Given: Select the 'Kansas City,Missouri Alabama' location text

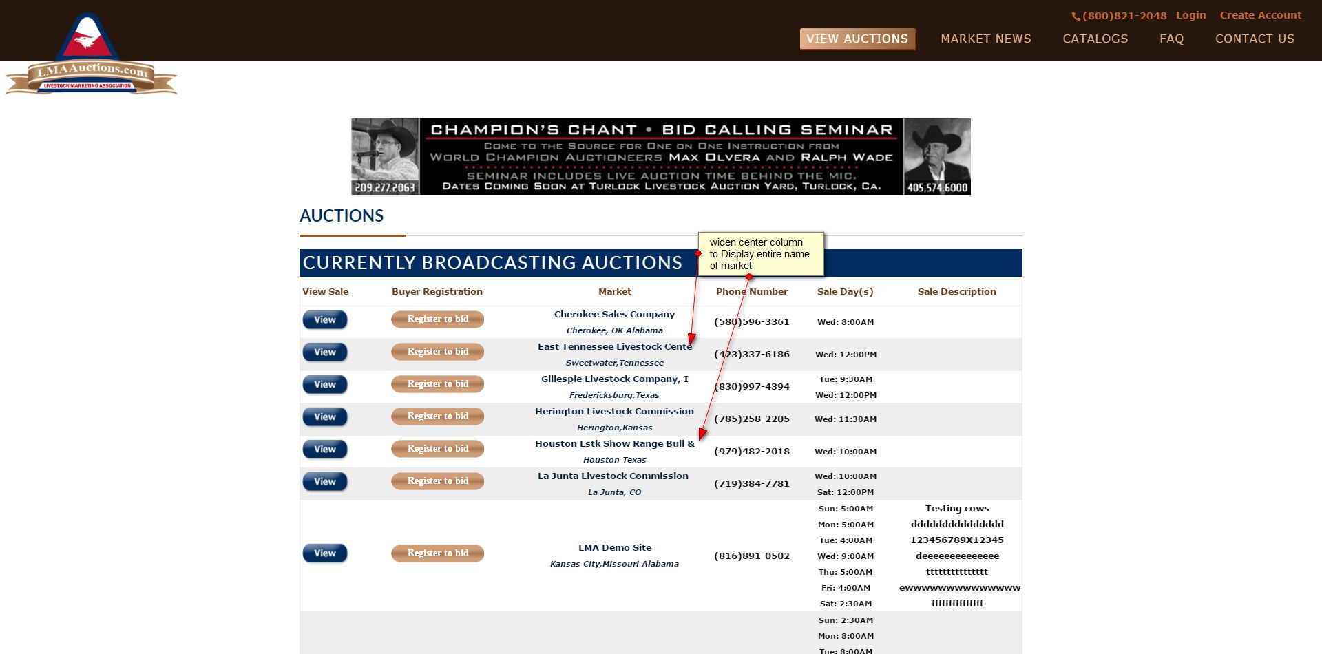Looking at the screenshot, I should (x=614, y=565).
